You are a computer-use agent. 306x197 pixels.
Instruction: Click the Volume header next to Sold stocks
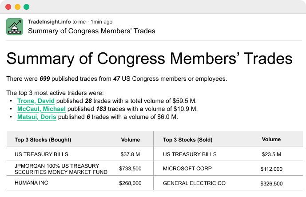click(x=271, y=139)
